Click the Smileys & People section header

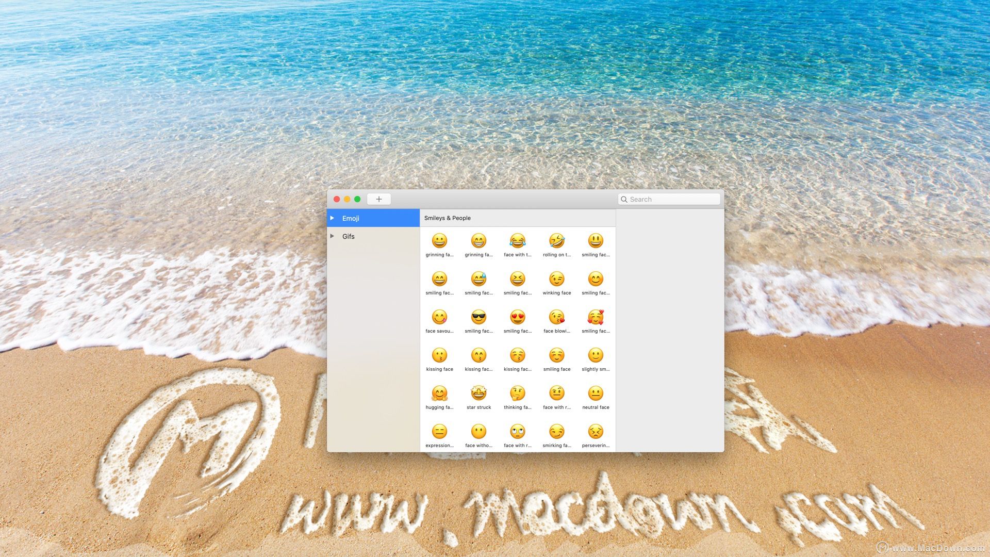pos(448,218)
